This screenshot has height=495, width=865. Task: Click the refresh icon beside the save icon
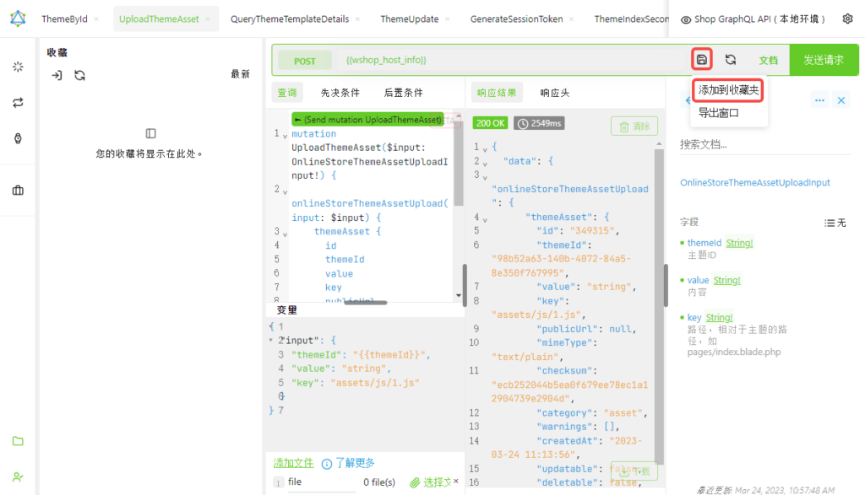click(x=732, y=59)
